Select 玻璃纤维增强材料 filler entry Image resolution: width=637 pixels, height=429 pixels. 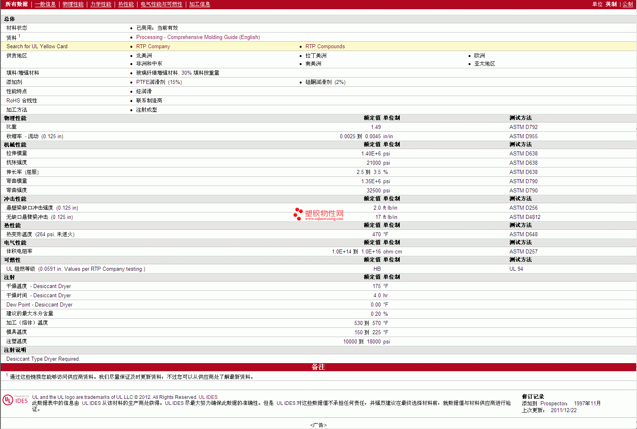178,73
